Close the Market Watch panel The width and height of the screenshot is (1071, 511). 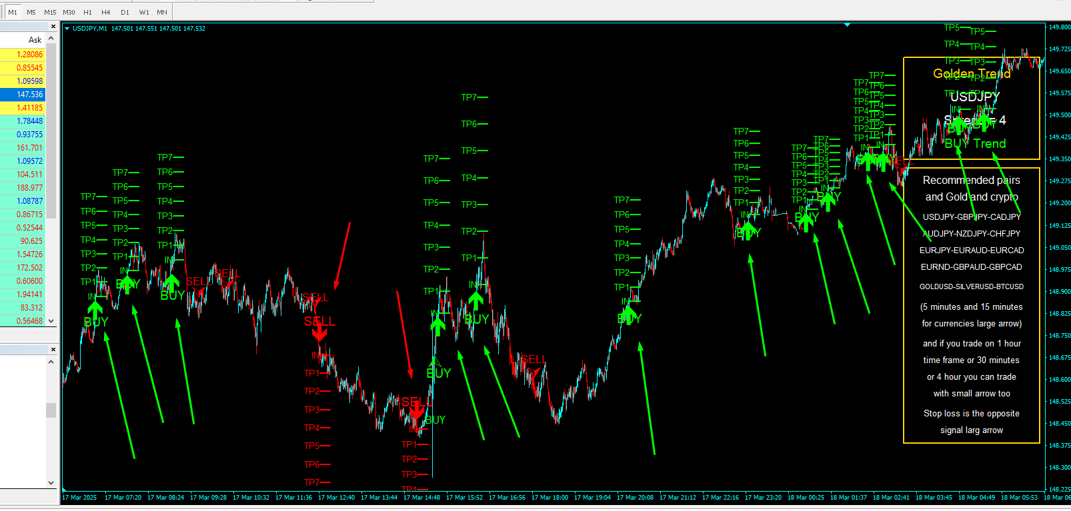click(x=53, y=27)
